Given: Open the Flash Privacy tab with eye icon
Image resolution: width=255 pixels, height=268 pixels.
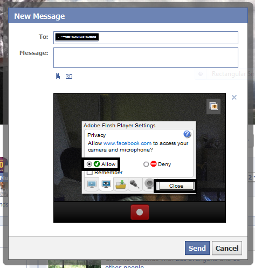Looking at the screenshot, I should tap(106, 184).
